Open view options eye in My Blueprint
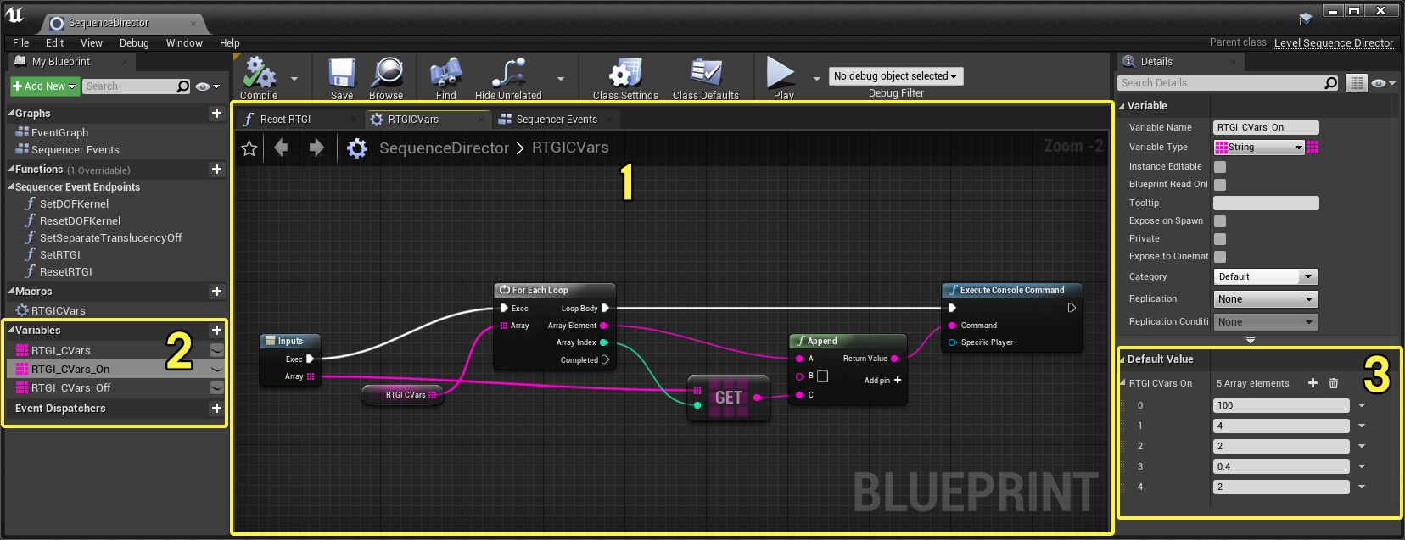This screenshot has width=1405, height=540. pos(206,86)
